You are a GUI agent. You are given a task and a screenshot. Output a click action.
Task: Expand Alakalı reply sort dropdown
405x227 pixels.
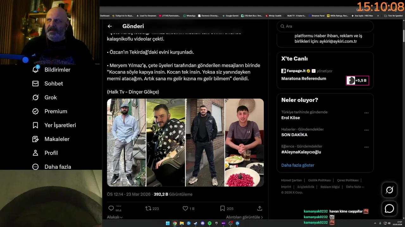coord(115,217)
